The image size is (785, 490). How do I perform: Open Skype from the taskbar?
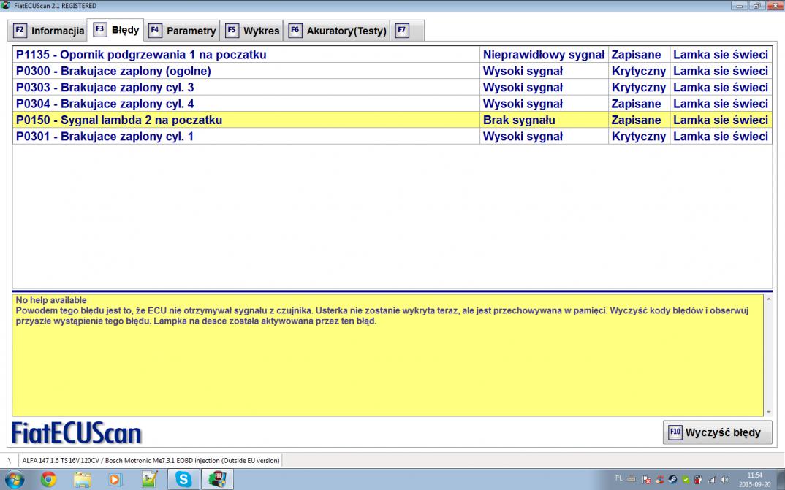coord(183,480)
